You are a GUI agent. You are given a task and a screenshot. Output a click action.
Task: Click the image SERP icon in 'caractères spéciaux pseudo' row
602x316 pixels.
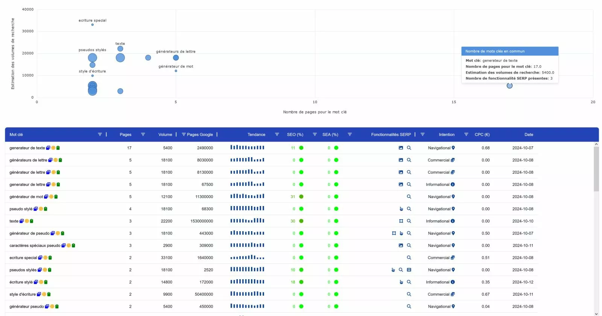(401, 245)
